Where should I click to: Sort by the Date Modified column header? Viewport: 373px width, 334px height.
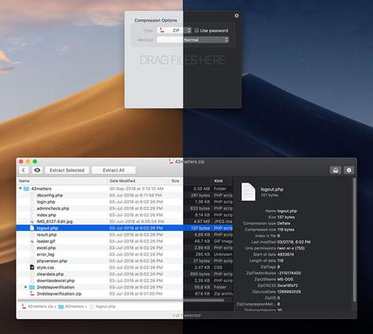123,181
